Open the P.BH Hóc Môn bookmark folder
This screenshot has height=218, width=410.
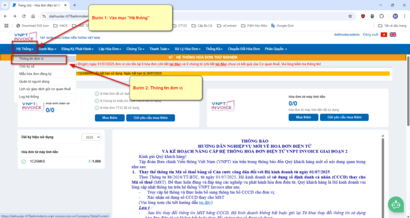pyautogui.click(x=254, y=26)
